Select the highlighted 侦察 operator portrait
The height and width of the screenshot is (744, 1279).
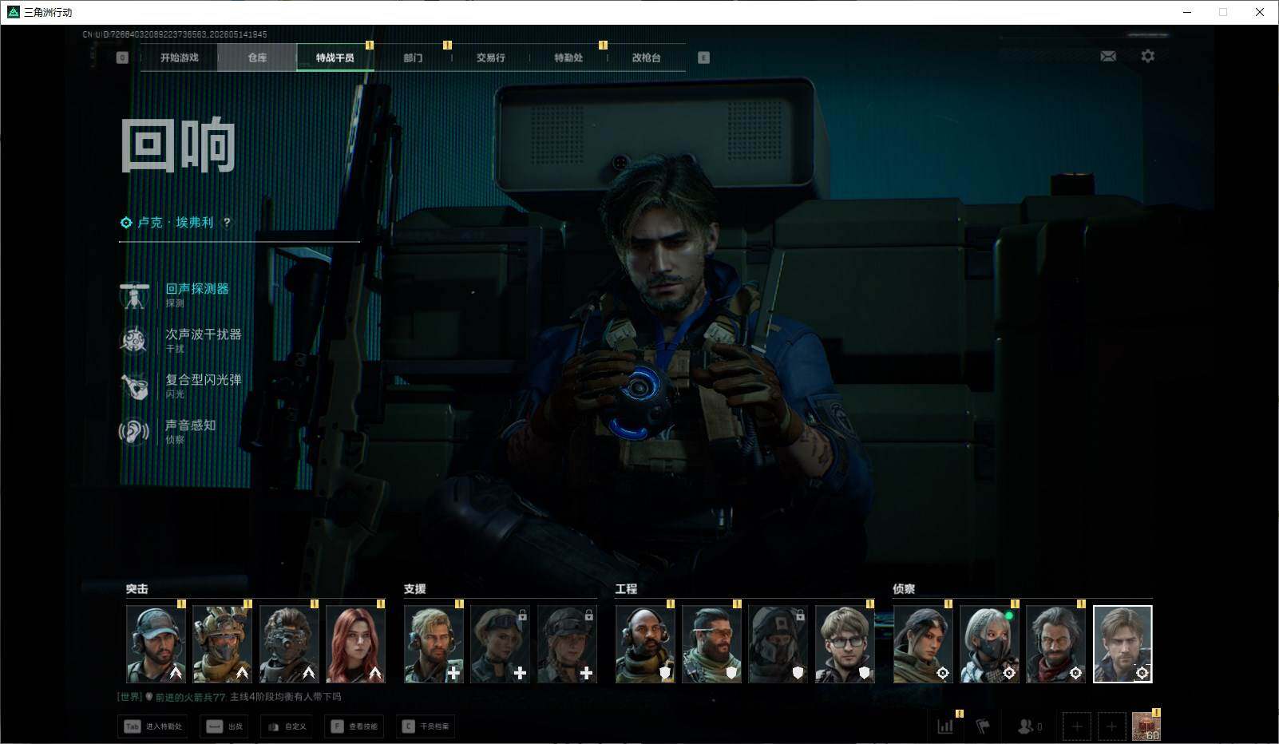[x=1123, y=644]
